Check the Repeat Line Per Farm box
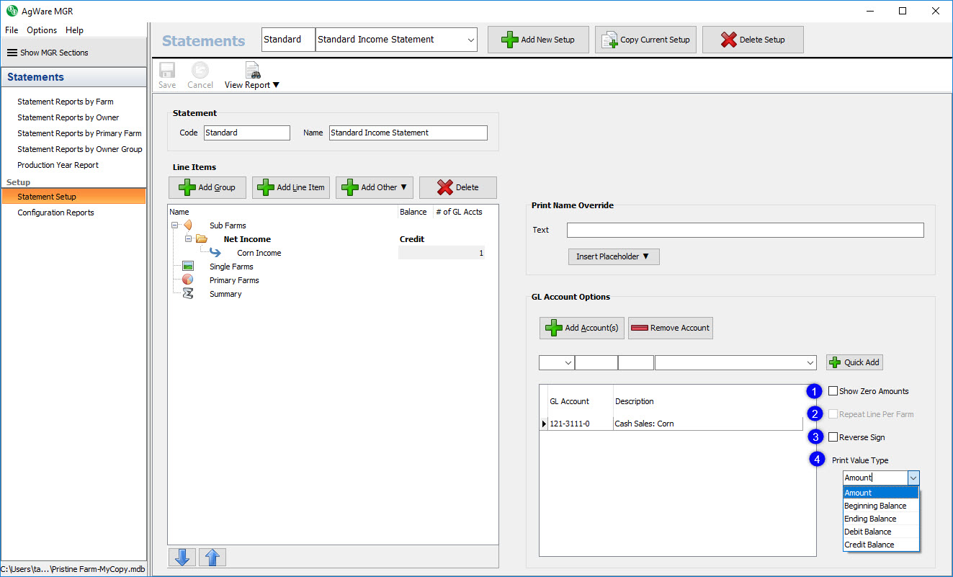The height and width of the screenshot is (577, 953). tap(833, 414)
